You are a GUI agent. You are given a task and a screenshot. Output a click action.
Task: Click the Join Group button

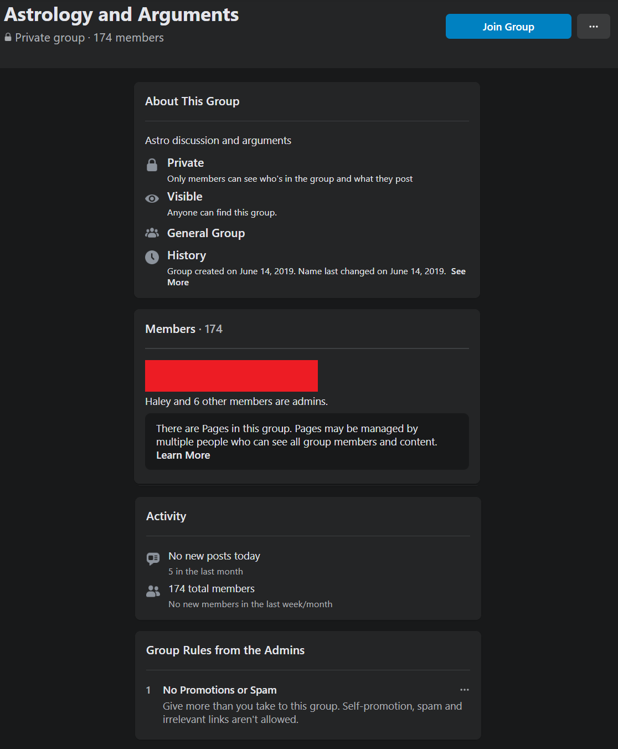pos(508,26)
